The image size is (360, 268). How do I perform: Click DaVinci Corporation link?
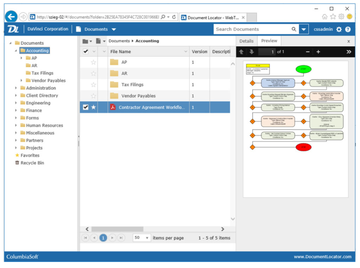pos(48,29)
